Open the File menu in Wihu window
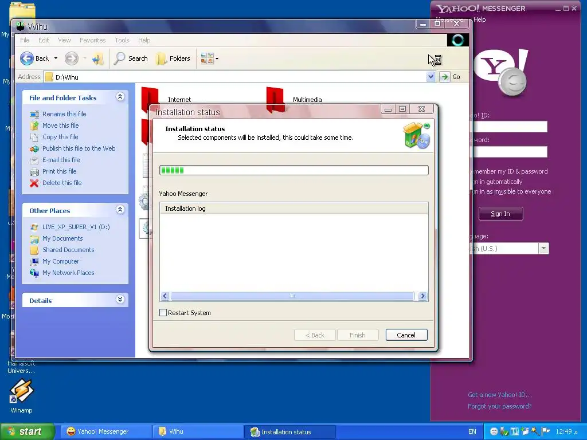587x440 pixels. (25, 40)
